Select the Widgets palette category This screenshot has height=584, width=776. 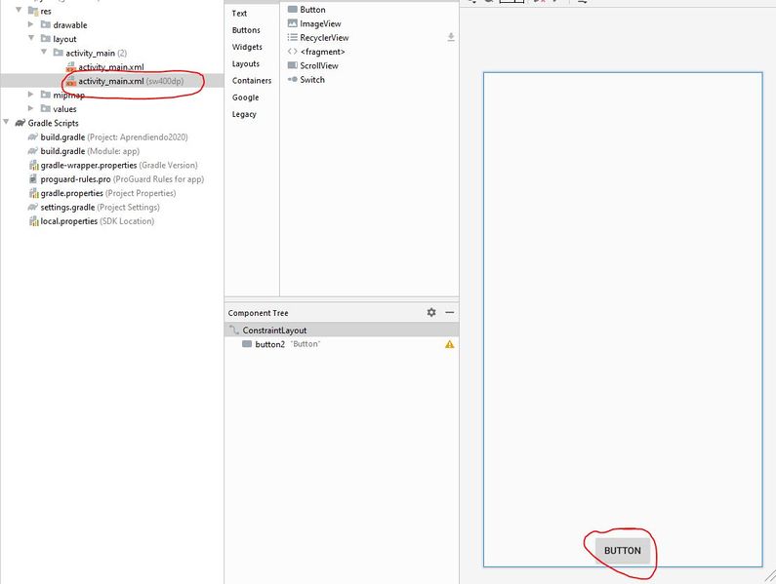[x=247, y=47]
